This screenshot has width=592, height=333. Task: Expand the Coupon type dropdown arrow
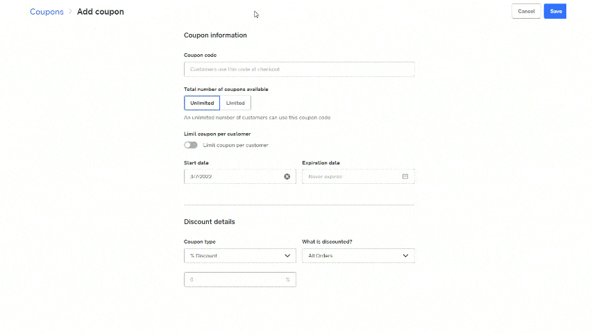pos(287,255)
